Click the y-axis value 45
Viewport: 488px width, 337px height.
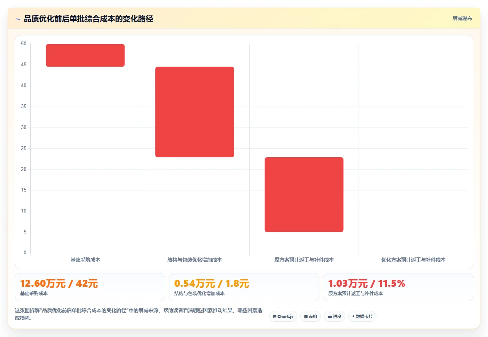[x=24, y=65]
